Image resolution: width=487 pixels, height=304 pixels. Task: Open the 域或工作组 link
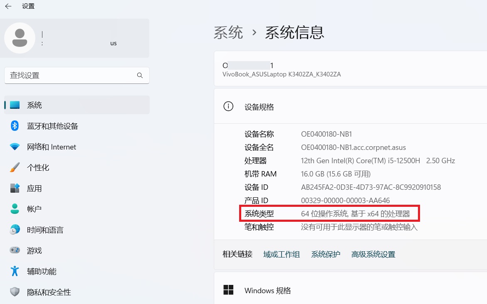(282, 254)
